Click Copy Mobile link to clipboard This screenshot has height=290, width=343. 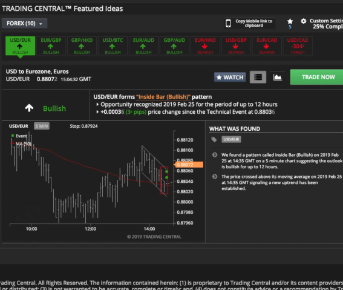tap(253, 23)
